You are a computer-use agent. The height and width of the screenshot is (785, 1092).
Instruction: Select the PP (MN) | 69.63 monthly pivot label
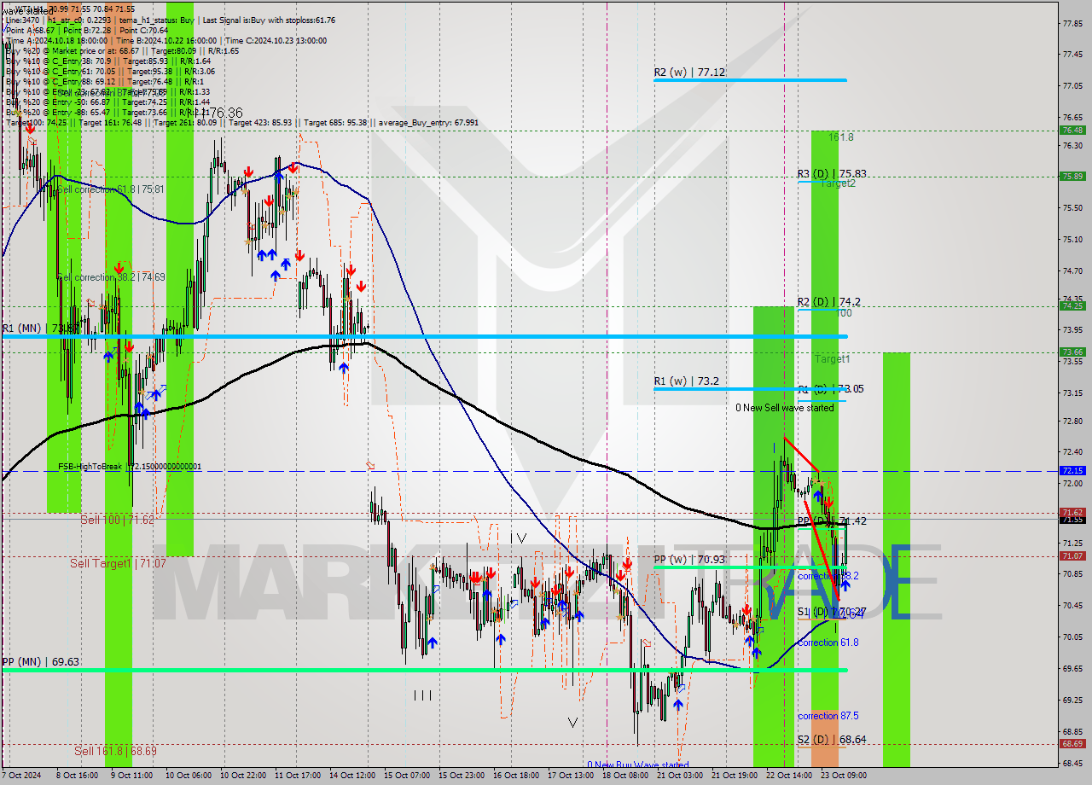(x=41, y=661)
